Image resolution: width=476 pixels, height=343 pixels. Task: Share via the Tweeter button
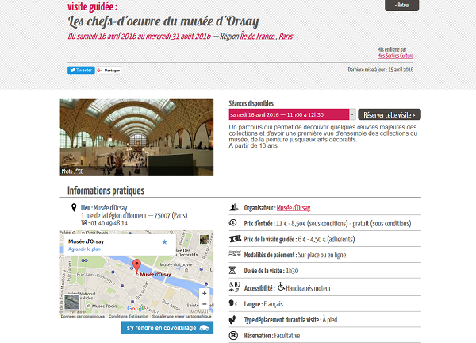pyautogui.click(x=81, y=70)
